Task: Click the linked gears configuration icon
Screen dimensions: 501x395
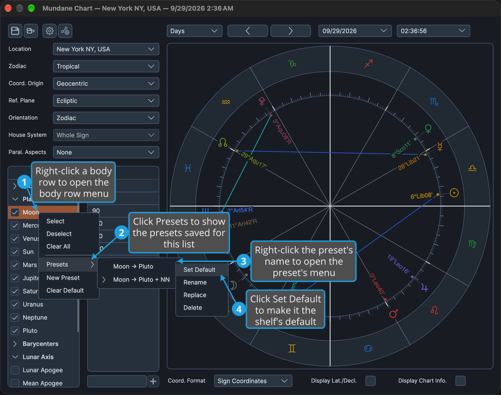Action: [x=65, y=31]
